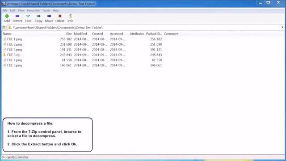Image resolution: width=286 pixels, height=161 pixels.
Task: Sort by the Packed Size column header
Action: point(154,34)
